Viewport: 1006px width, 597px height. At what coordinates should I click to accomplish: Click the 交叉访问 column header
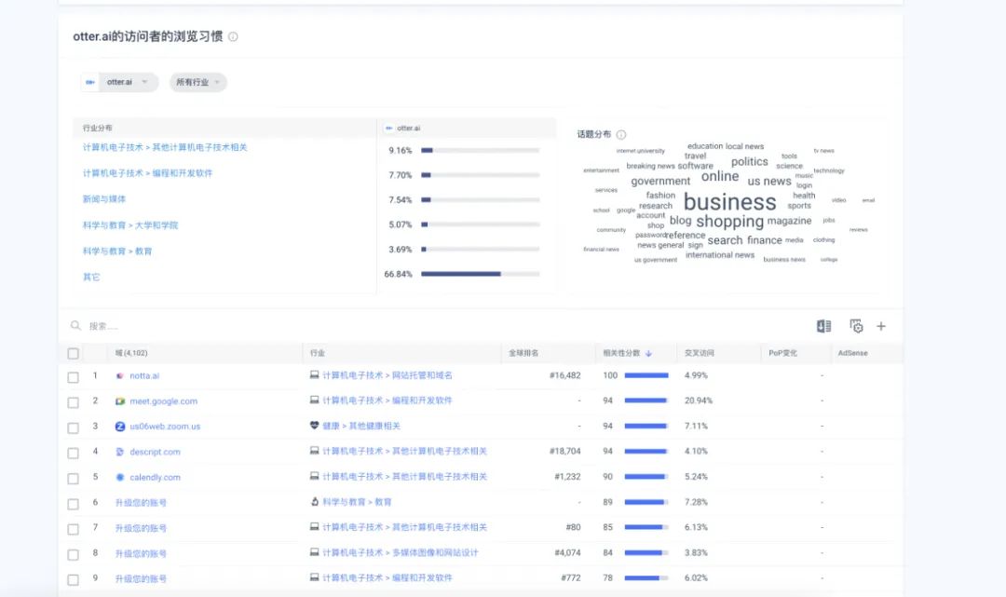pos(699,353)
